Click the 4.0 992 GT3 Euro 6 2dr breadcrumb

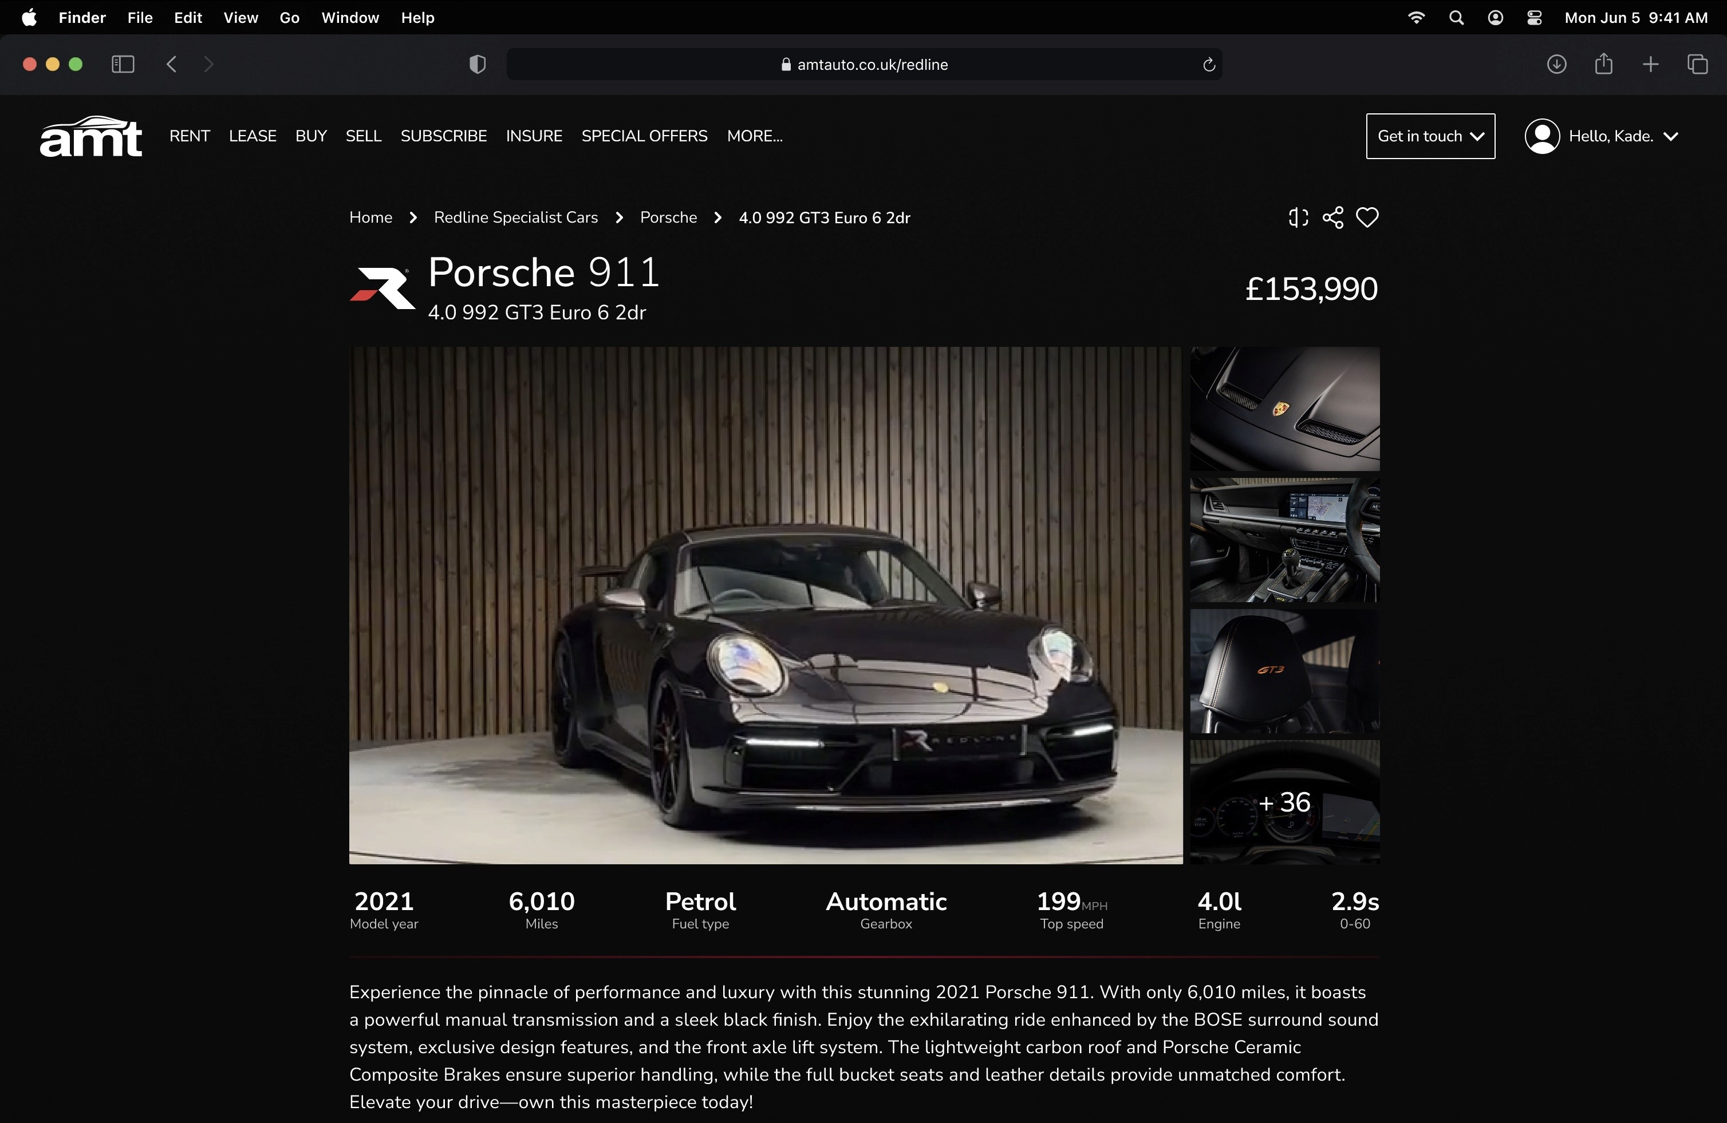click(x=825, y=218)
